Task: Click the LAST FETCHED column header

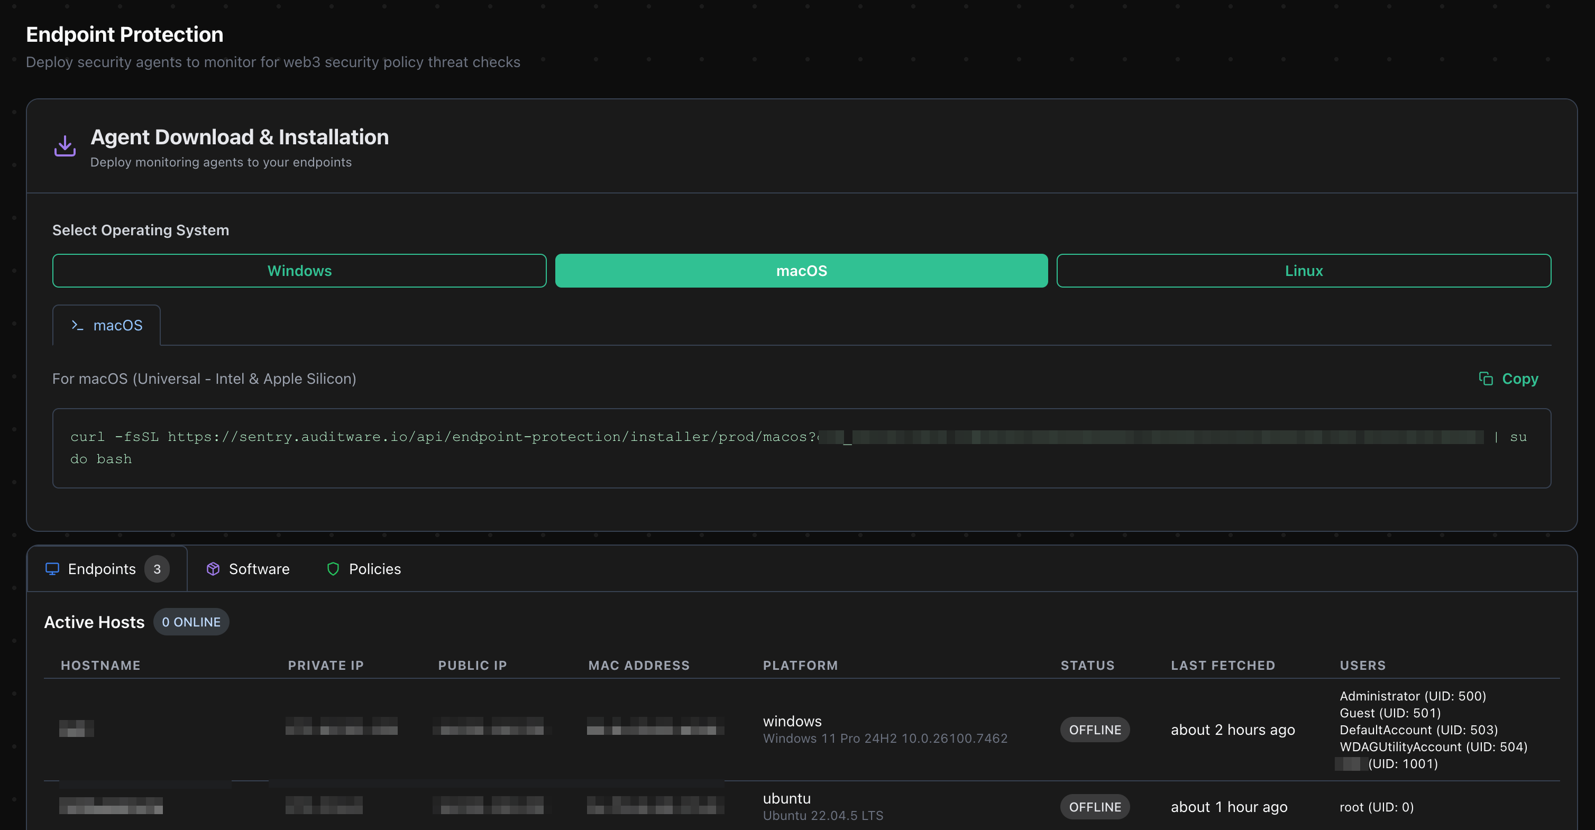Action: (1222, 665)
